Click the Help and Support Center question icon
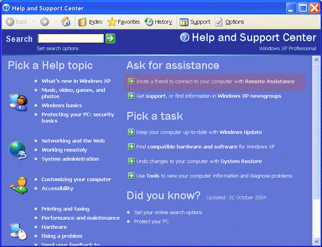 185,37
